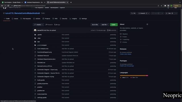Star the repository
This screenshot has width=182, height=102.
pyautogui.click(x=169, y=13)
